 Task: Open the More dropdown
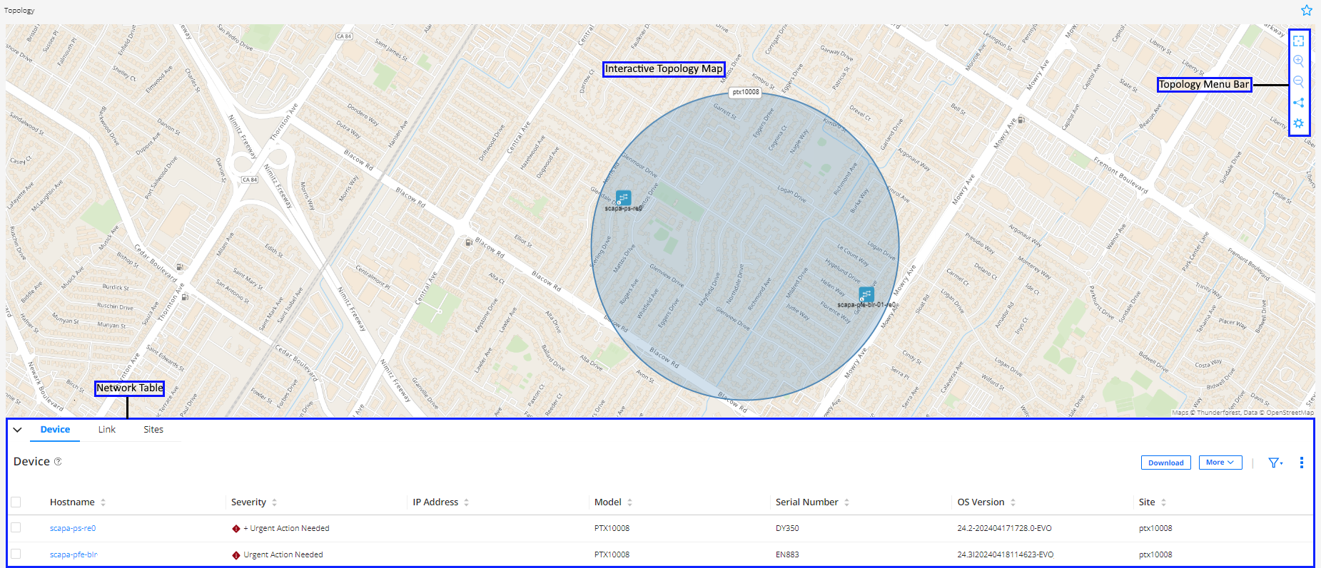1220,463
